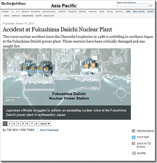Click the e-mail envelope icon
Screen dimensions: 157x163
pyautogui.click(x=133, y=143)
